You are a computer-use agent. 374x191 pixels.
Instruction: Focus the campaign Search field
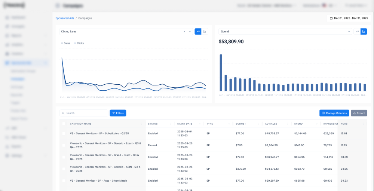pyautogui.click(x=84, y=113)
